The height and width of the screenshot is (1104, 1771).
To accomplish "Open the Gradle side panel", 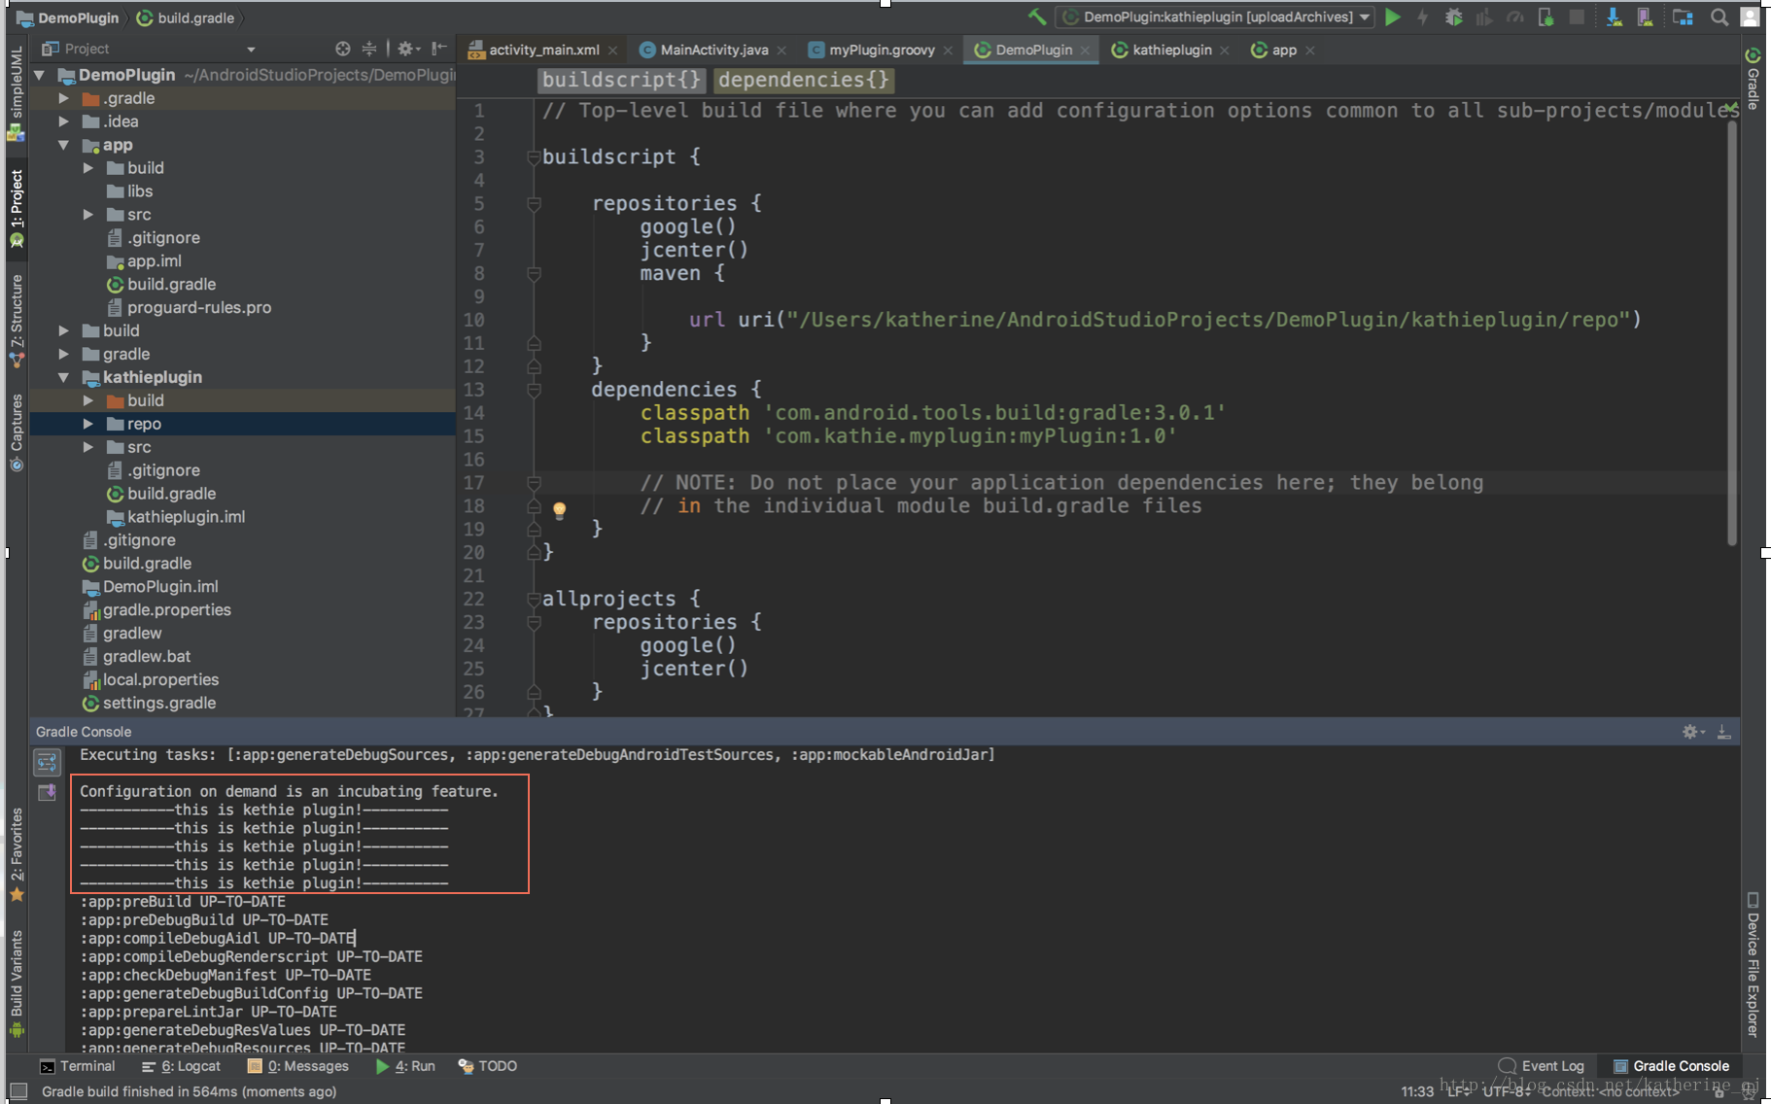I will click(1753, 79).
